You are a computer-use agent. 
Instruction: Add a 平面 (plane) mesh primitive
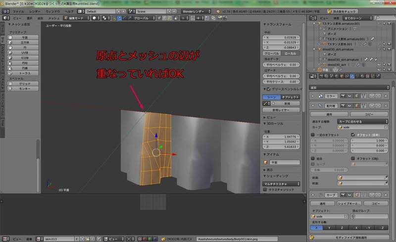(23, 37)
